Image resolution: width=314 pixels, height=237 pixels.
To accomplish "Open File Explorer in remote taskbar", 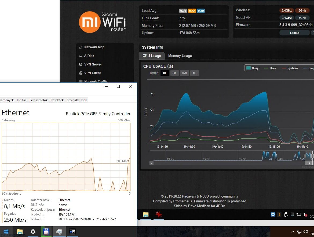I will 145,214.
